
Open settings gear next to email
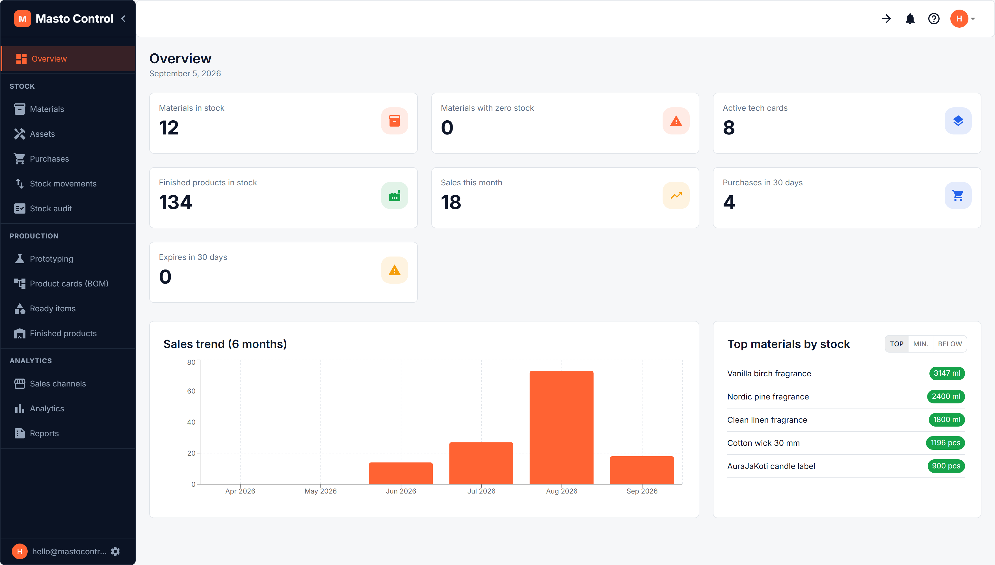[115, 551]
